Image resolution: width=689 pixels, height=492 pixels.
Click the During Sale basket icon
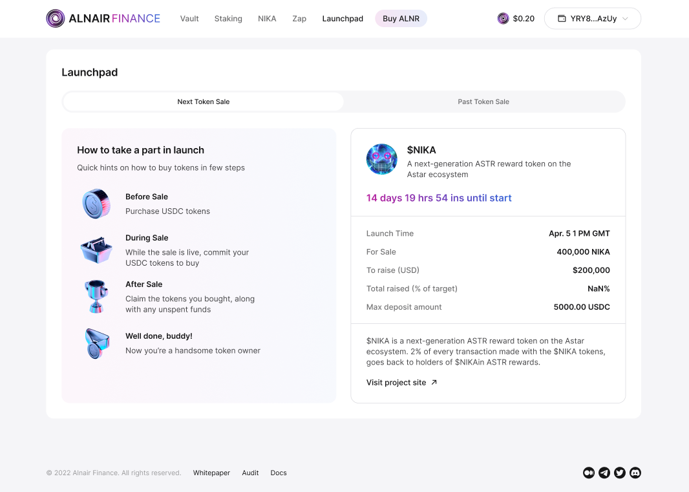click(96, 250)
